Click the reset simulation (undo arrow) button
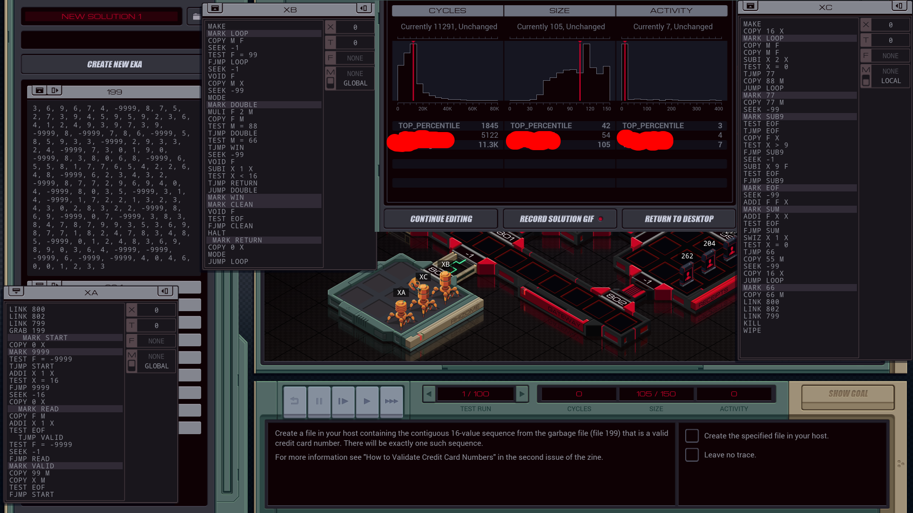The image size is (913, 513). coord(295,401)
